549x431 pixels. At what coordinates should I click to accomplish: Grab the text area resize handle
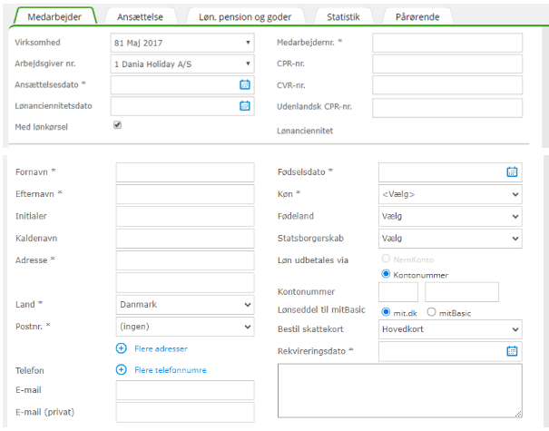(x=518, y=414)
